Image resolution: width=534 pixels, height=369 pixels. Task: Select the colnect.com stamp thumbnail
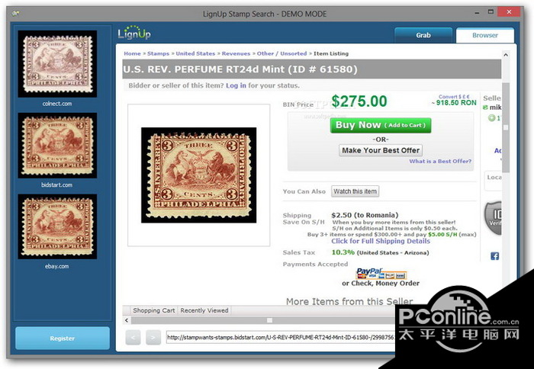click(x=57, y=63)
